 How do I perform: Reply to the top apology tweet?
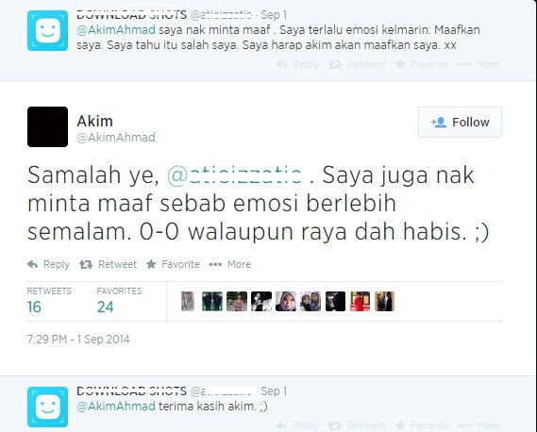297,64
